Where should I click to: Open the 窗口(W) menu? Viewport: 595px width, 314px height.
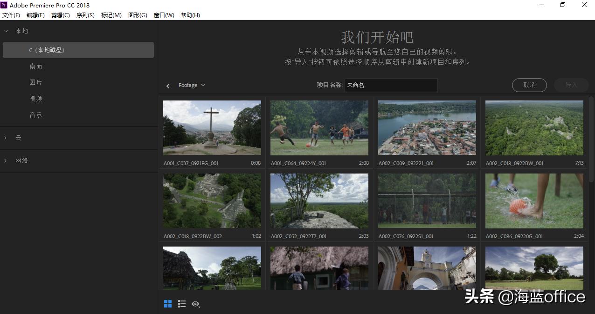(x=164, y=15)
